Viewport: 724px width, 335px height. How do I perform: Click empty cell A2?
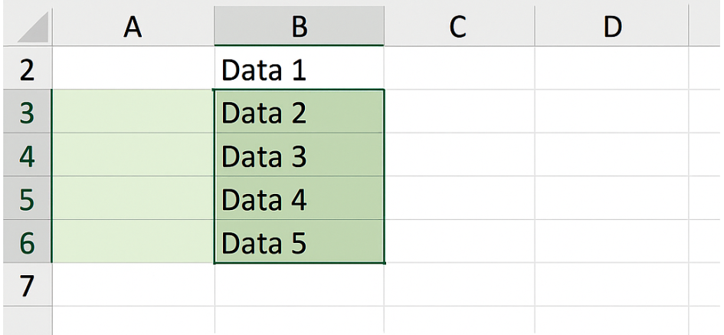[133, 68]
